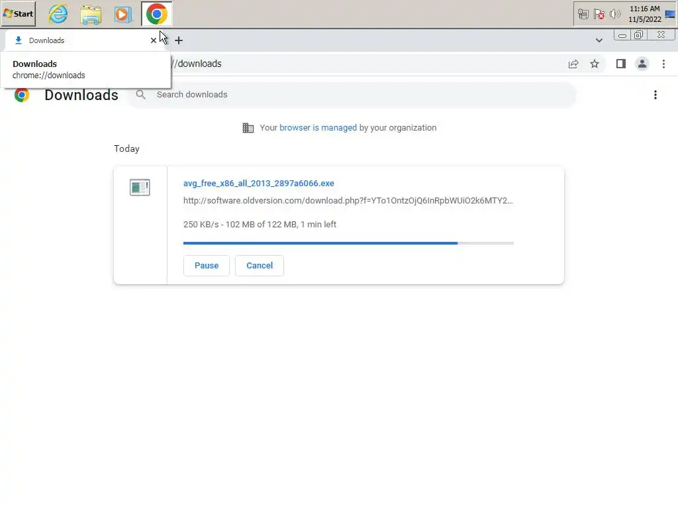Click the 250 KB/s download status text
The width and height of the screenshot is (678, 509).
click(x=260, y=224)
